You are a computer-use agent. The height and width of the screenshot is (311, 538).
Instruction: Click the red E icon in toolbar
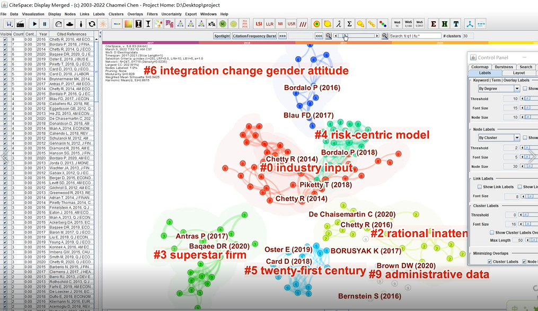click(x=434, y=24)
